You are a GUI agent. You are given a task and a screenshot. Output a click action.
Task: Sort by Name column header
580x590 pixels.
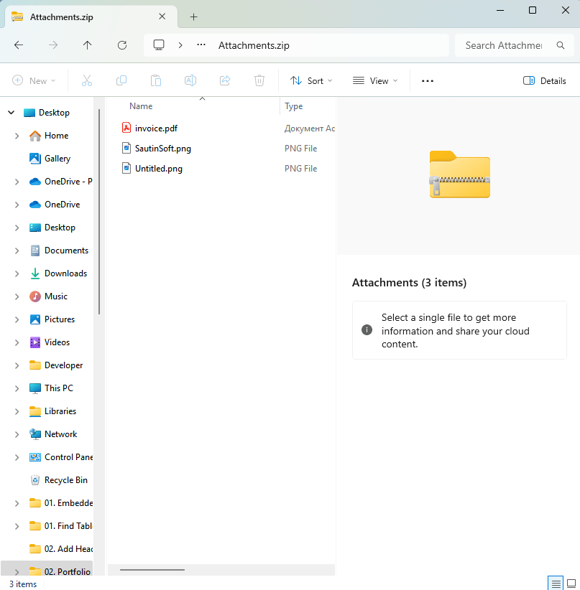142,106
